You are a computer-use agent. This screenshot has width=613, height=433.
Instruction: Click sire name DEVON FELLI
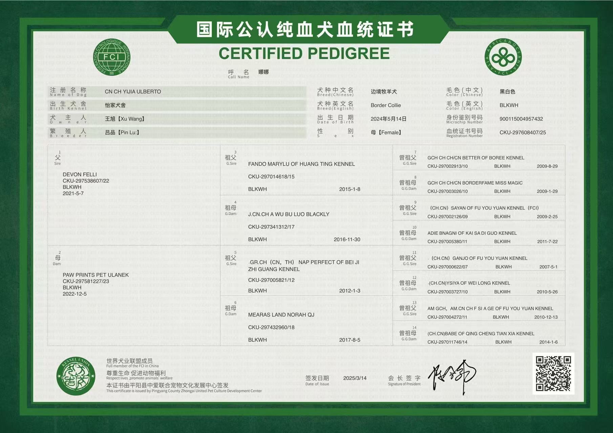(80, 175)
